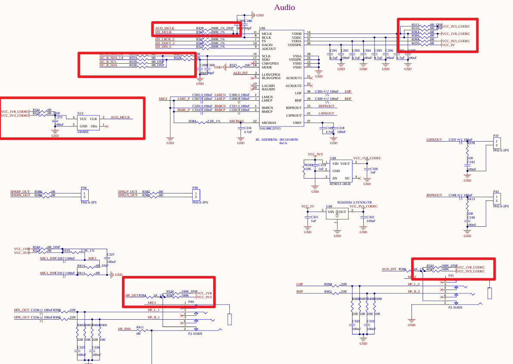The width and height of the screenshot is (513, 364).
Task: Click the HP_DET net label
Action: (131, 296)
